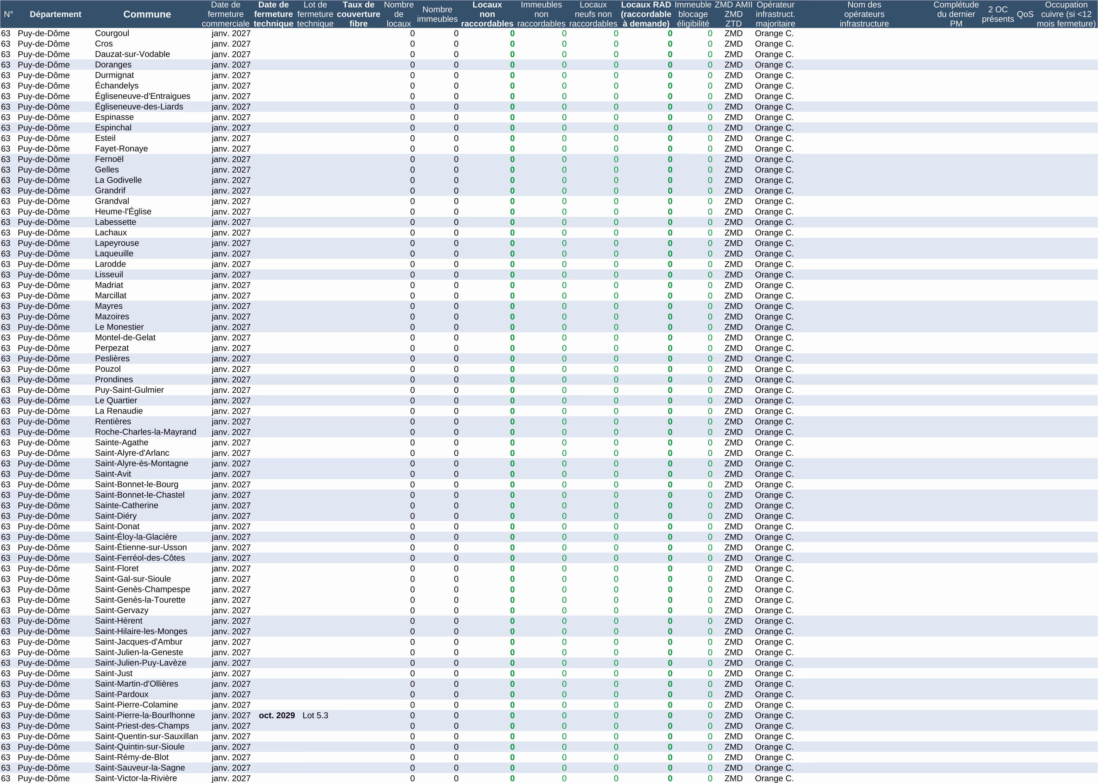
Task: Click the Église­neuve-d'Entraigues commune cell
Action: pos(142,96)
